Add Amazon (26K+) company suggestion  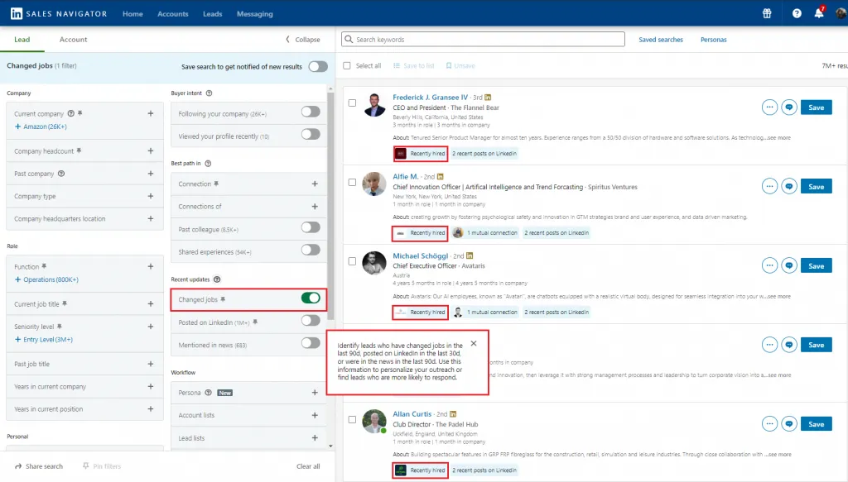coord(41,126)
